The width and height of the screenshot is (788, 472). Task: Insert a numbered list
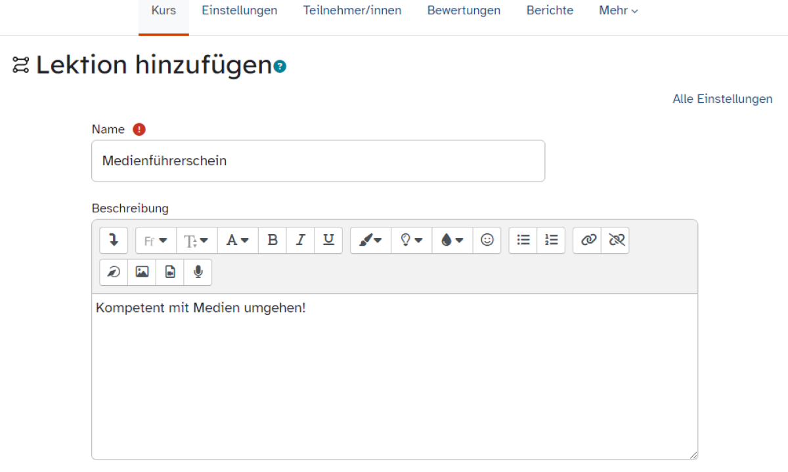(x=551, y=241)
